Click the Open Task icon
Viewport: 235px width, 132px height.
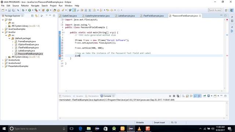(x=59, y=10)
